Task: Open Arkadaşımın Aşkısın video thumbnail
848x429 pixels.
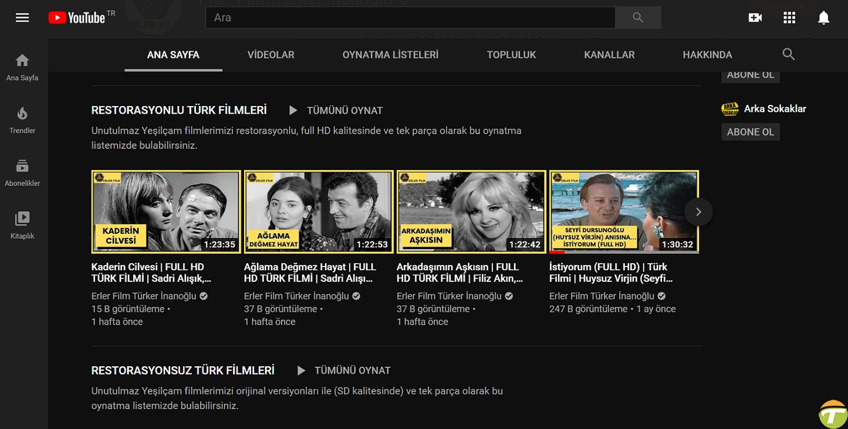Action: pyautogui.click(x=471, y=212)
